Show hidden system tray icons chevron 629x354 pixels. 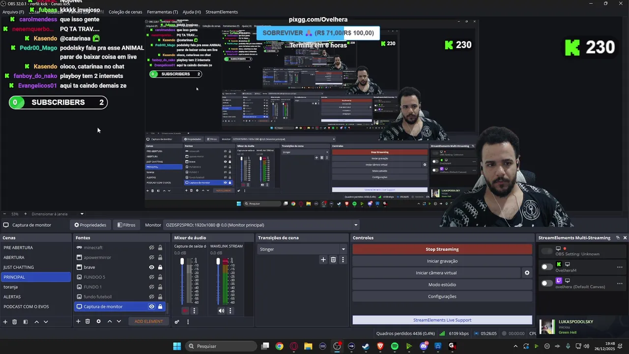[x=515, y=346]
